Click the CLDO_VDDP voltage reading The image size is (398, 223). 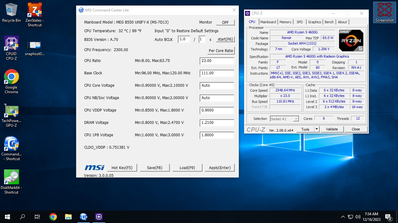click(107, 147)
